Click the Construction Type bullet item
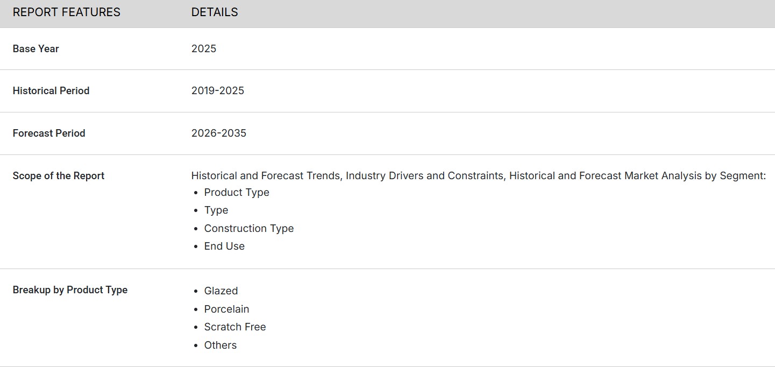 pyautogui.click(x=248, y=228)
